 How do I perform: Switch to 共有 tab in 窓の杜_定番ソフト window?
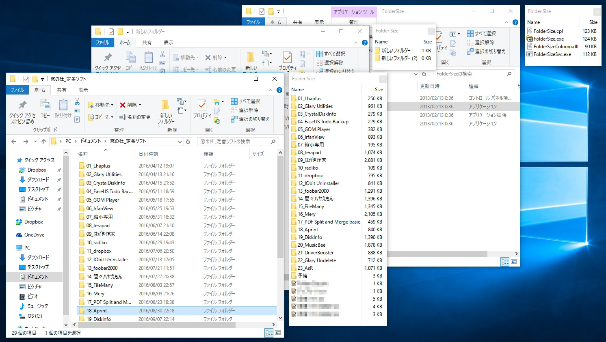61,90
